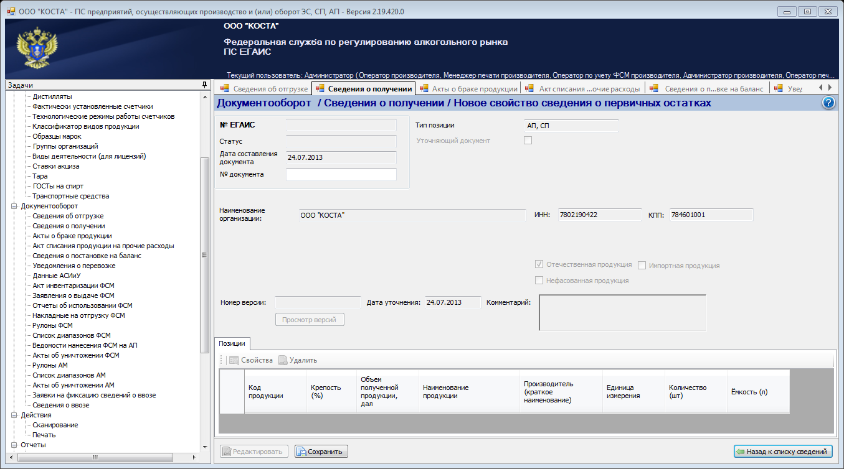
Task: Open Список диапазонов АМ
Action: (69, 375)
